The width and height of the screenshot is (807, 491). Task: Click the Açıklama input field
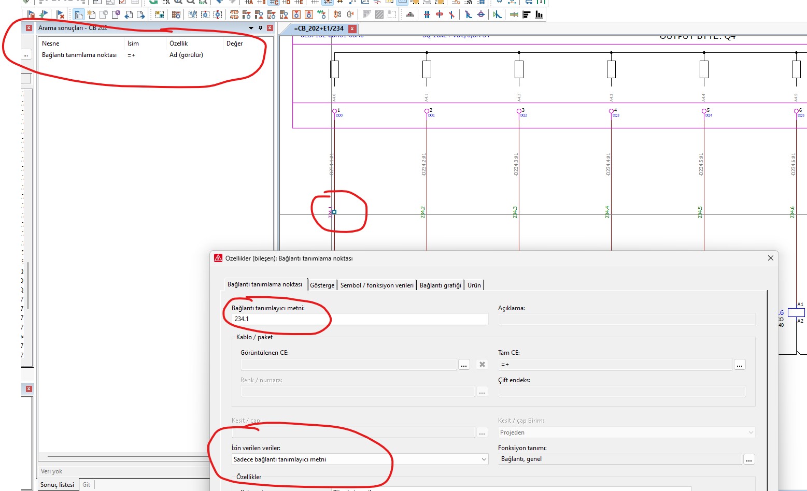tap(627, 319)
